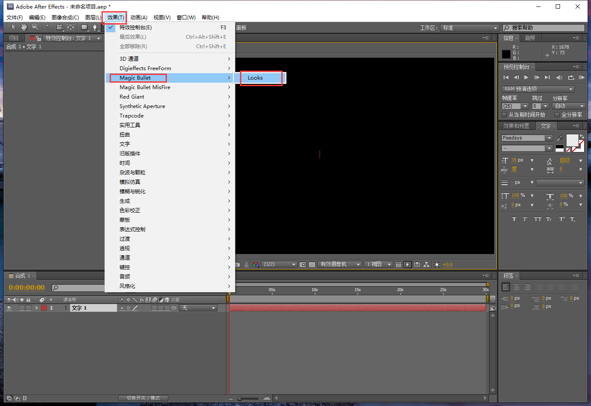Apply faux bold text style
This screenshot has height=406, width=591.
point(514,219)
